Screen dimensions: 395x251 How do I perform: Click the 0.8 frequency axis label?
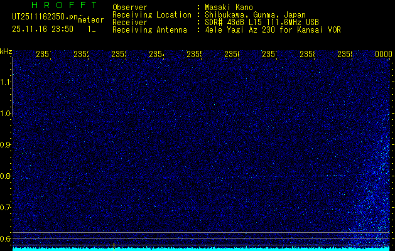[6, 176]
